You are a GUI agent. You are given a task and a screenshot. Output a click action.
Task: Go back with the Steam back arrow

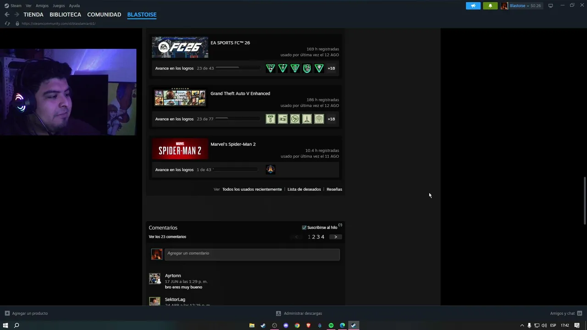(7, 15)
